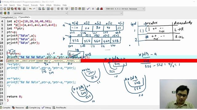
Task: Save the current file using toolbar
Action: click(x=8, y=9)
